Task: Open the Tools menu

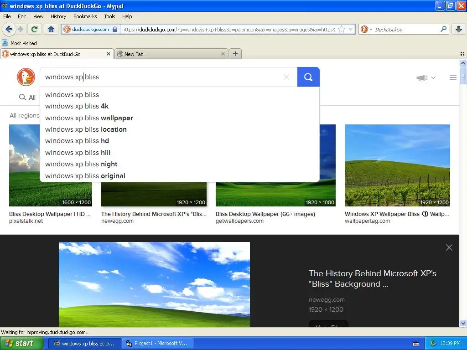Action: 109,16
